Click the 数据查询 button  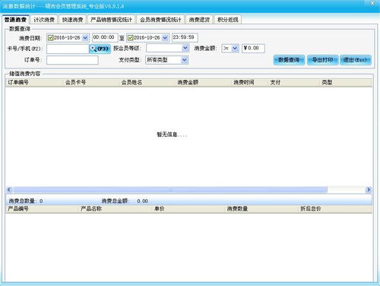[289, 60]
